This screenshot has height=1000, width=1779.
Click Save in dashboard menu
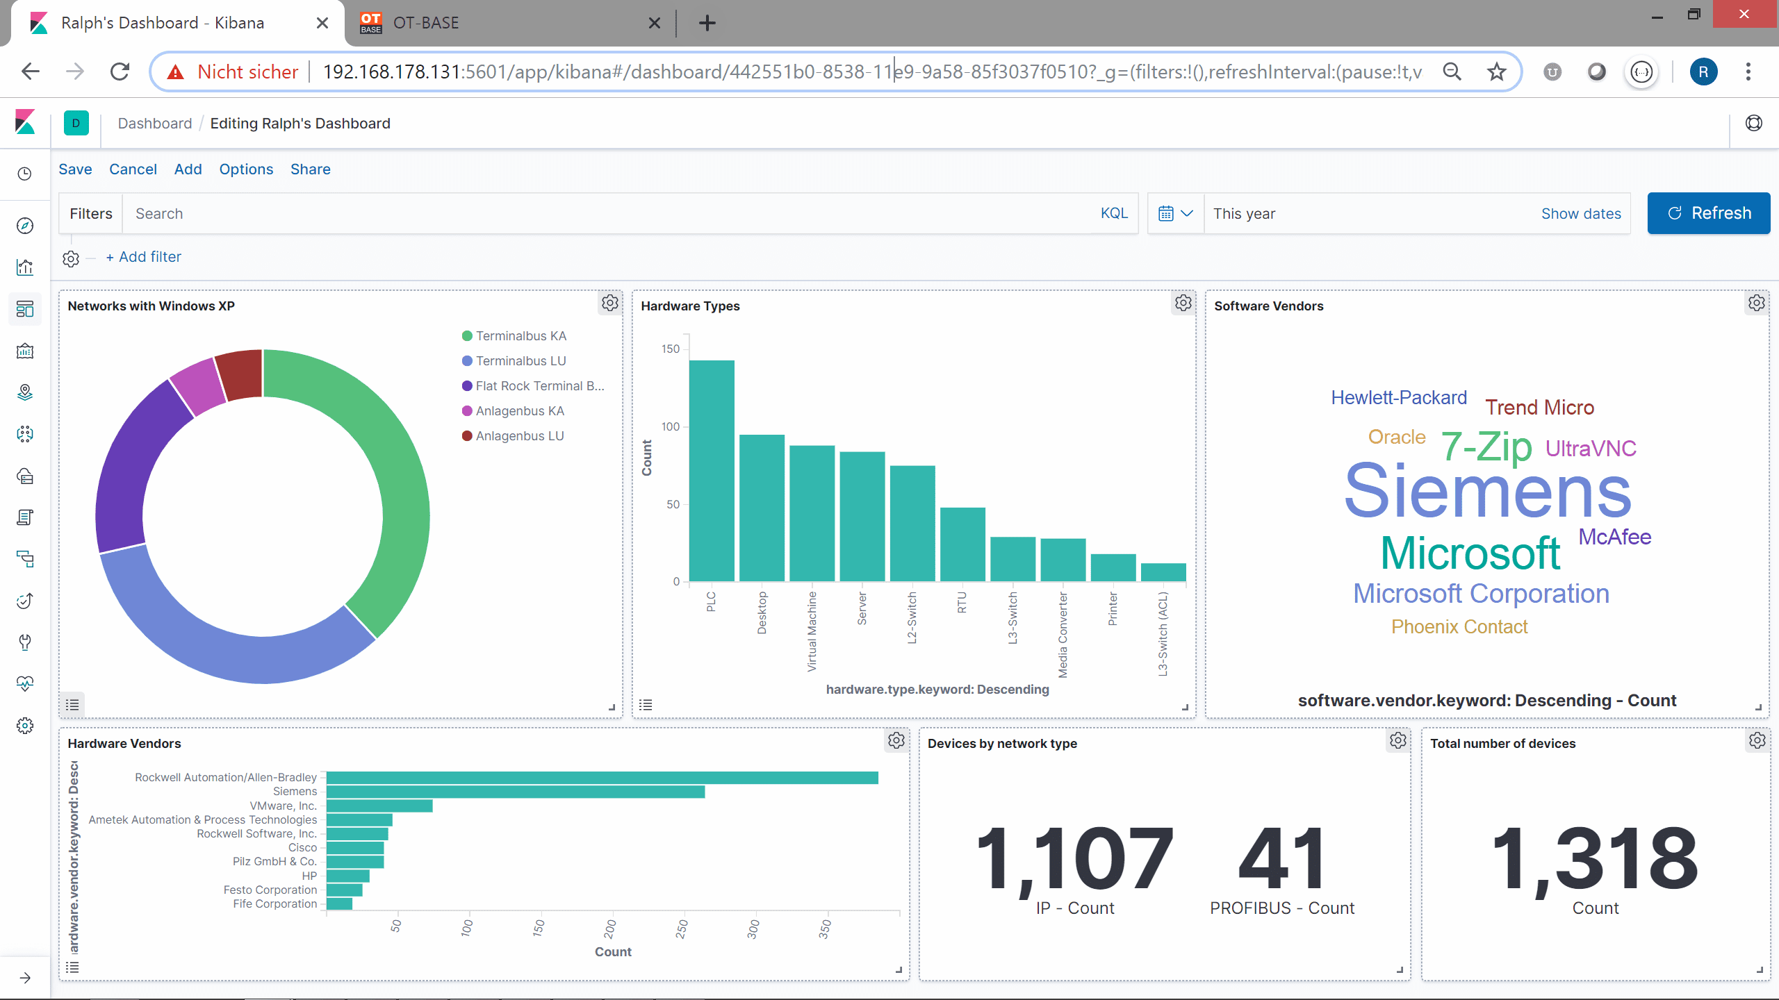coord(75,169)
